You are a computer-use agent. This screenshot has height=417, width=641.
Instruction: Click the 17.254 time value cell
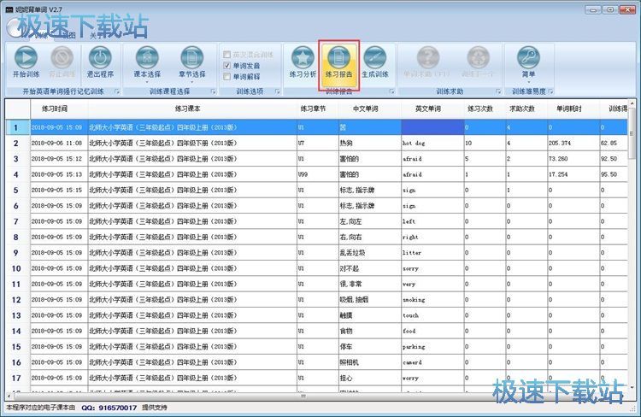(573, 174)
